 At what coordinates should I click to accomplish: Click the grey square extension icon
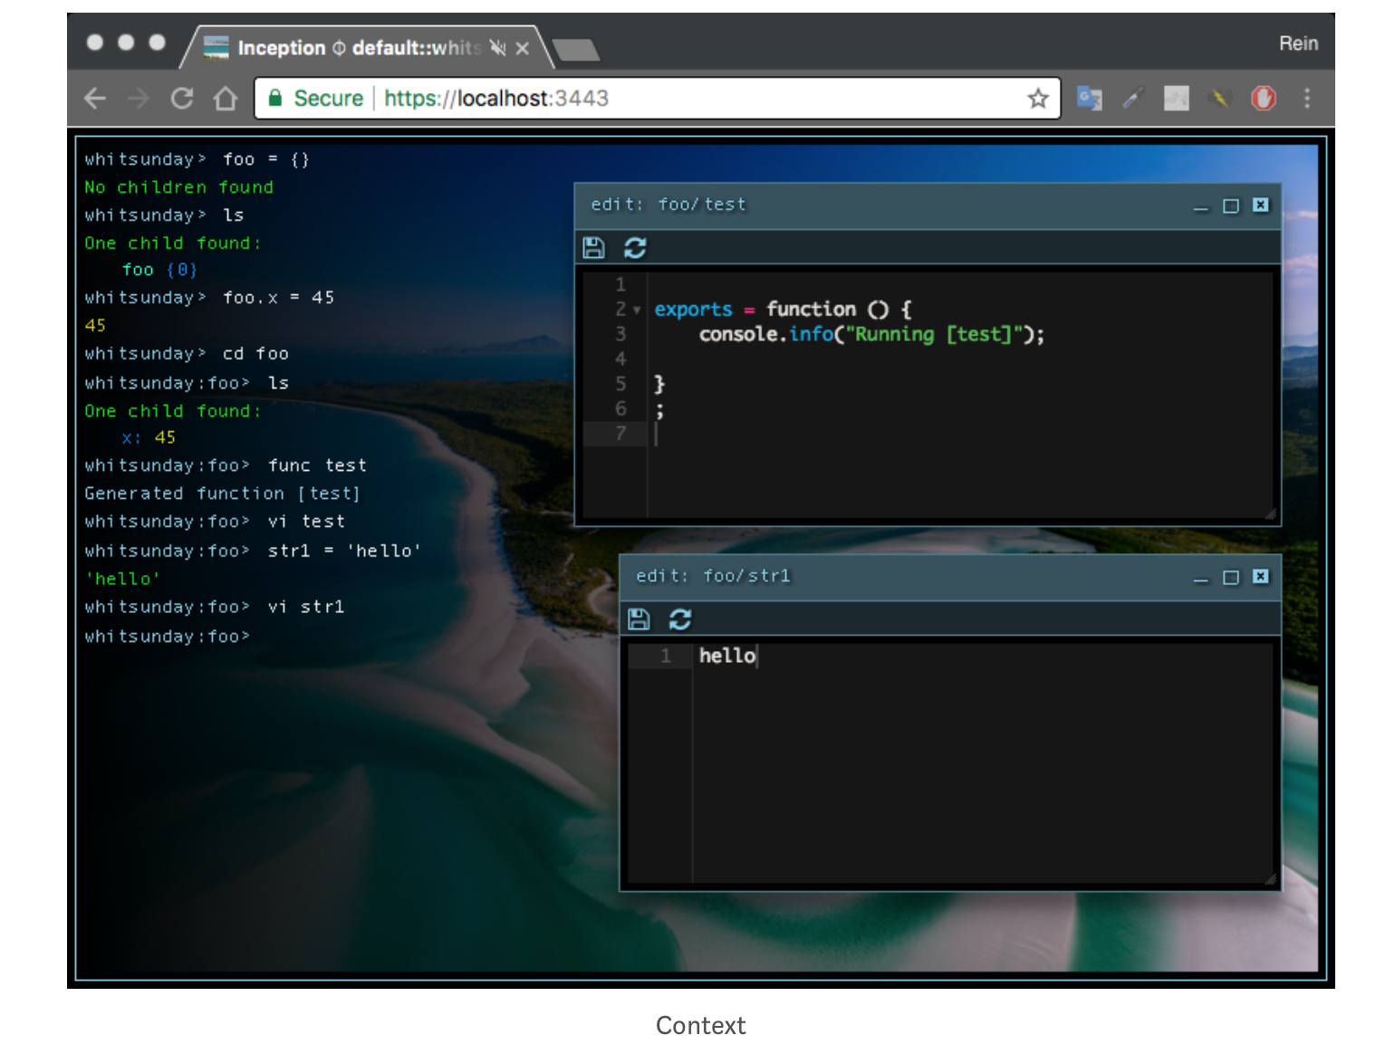[1177, 98]
